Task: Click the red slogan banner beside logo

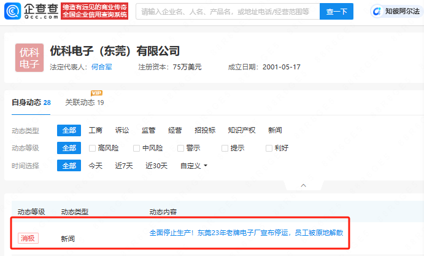Action: (94, 11)
